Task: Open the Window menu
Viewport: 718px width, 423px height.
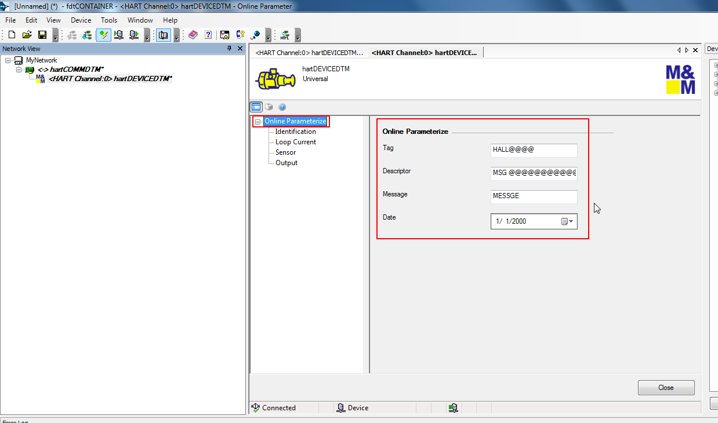Action: (140, 20)
